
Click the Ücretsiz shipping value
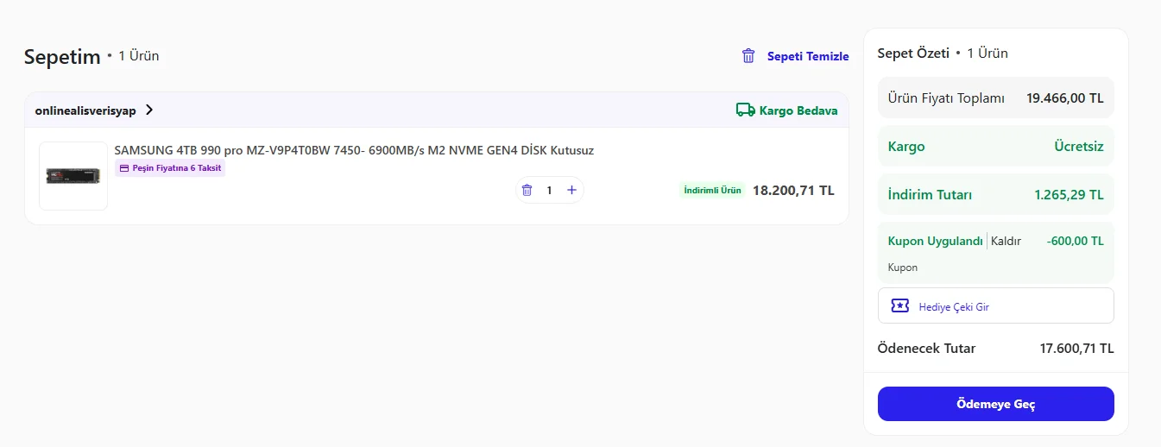point(1079,147)
